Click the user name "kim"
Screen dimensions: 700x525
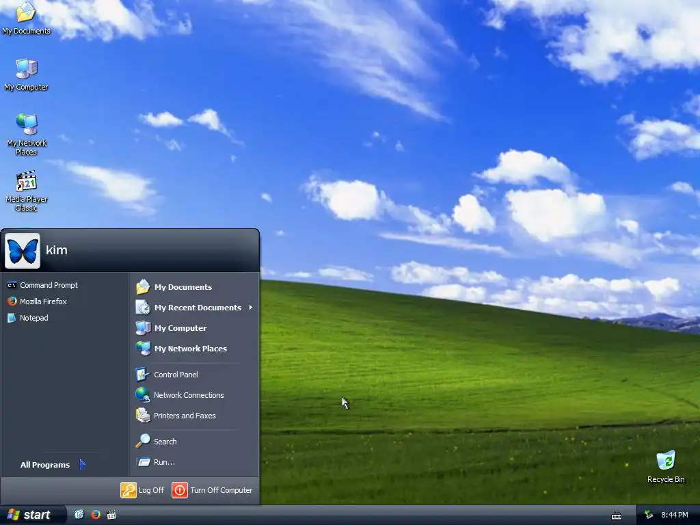[57, 250]
